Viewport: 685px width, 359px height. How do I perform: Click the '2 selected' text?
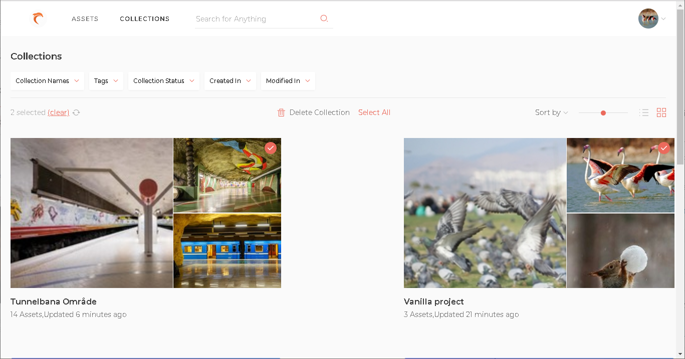pos(28,112)
